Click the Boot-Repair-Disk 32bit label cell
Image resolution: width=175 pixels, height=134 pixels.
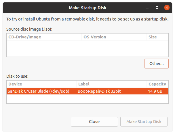pos(99,91)
